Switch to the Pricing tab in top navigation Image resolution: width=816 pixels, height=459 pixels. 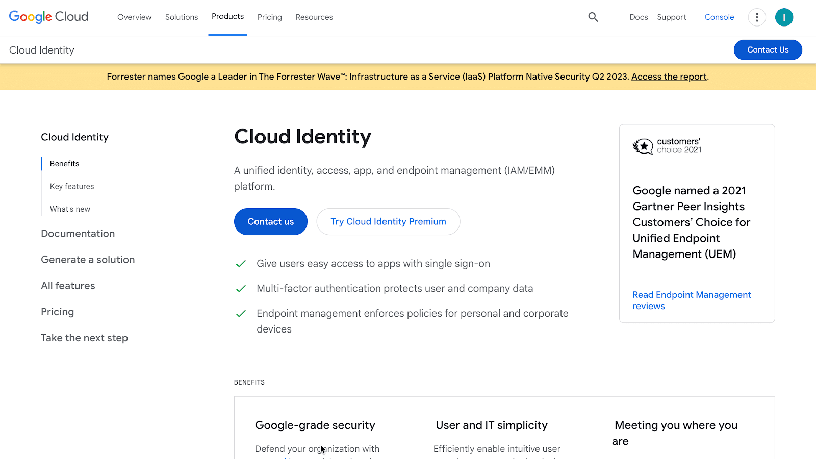pos(269,17)
